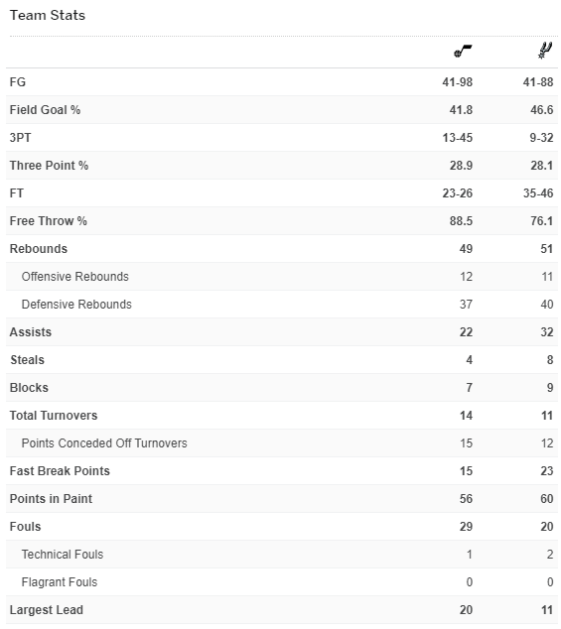
Task: Click the Total Turnovers label
Action: coord(54,416)
